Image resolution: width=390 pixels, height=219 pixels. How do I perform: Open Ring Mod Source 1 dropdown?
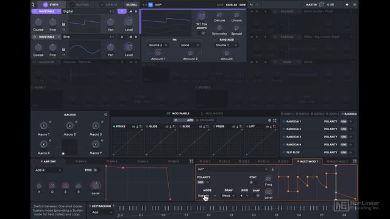(227, 45)
